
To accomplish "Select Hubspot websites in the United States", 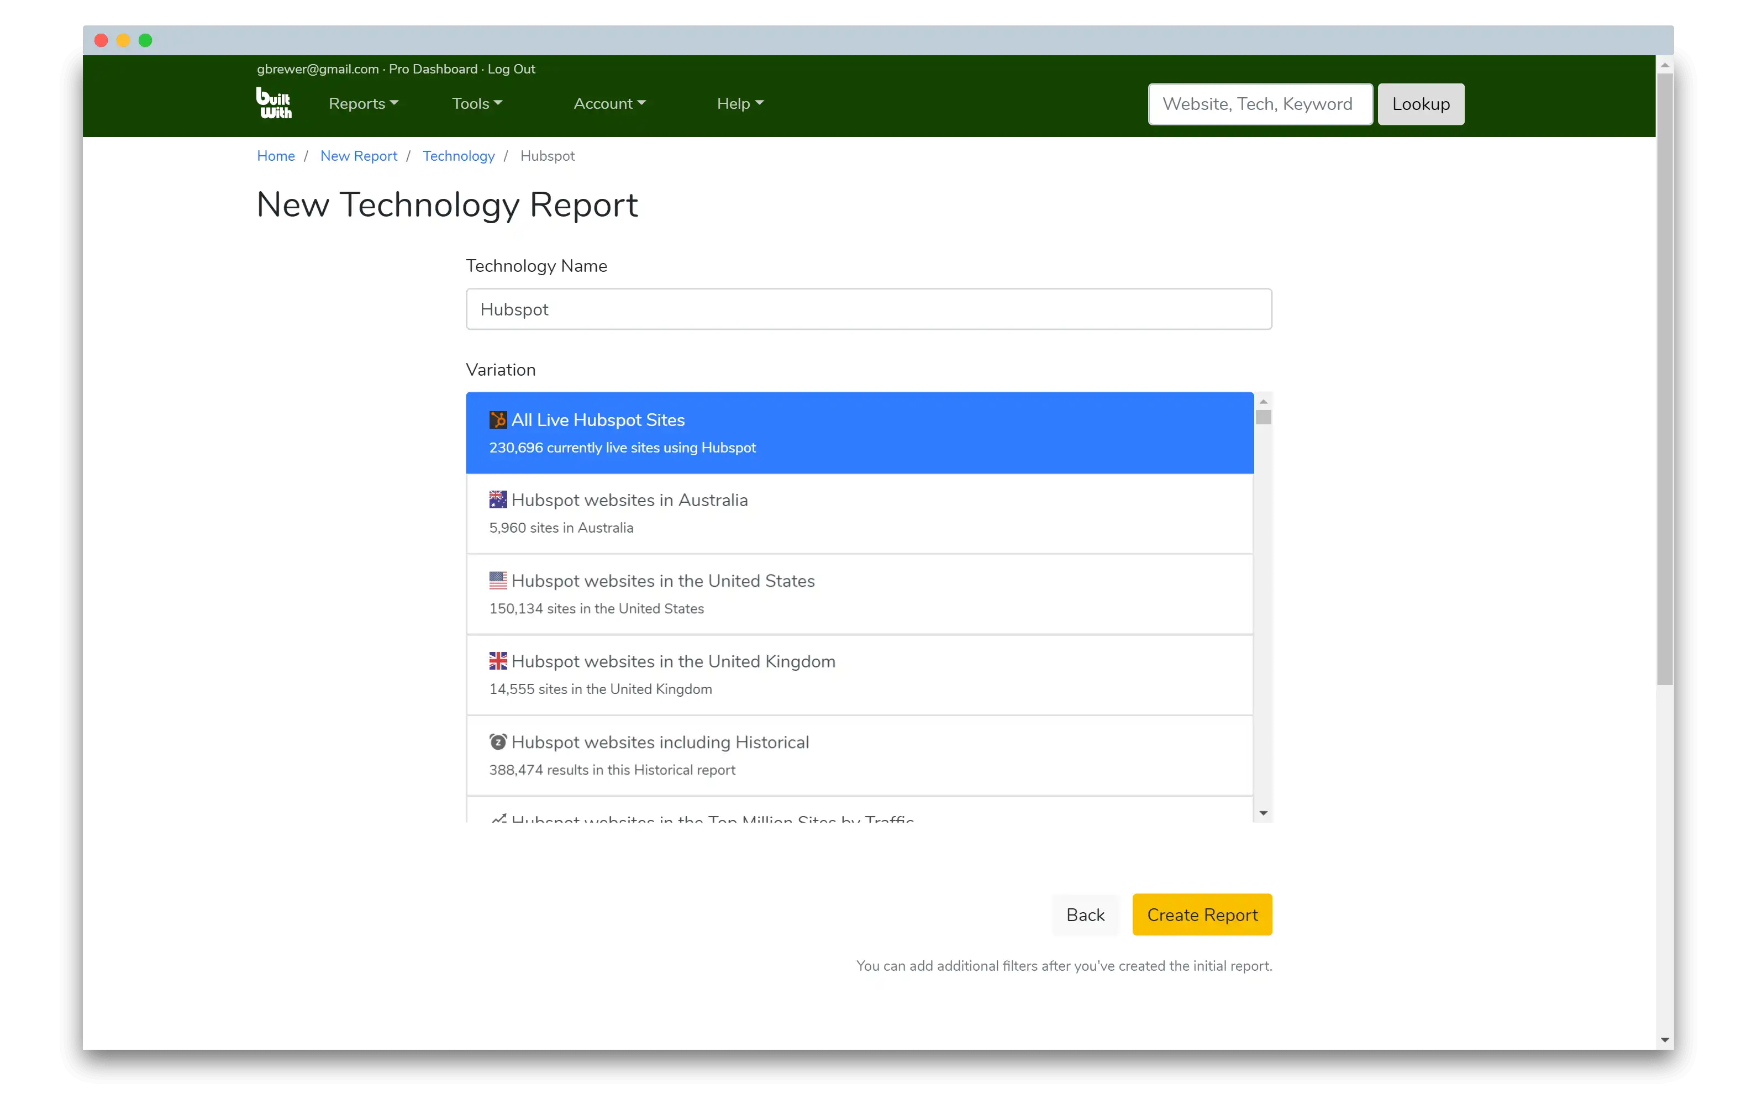I will 860,594.
